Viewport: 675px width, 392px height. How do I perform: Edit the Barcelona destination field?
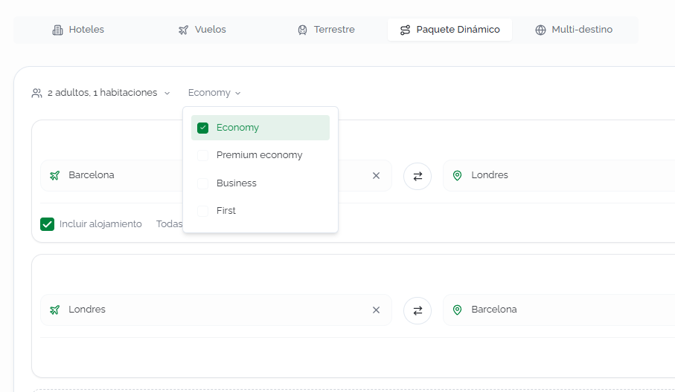(x=560, y=310)
